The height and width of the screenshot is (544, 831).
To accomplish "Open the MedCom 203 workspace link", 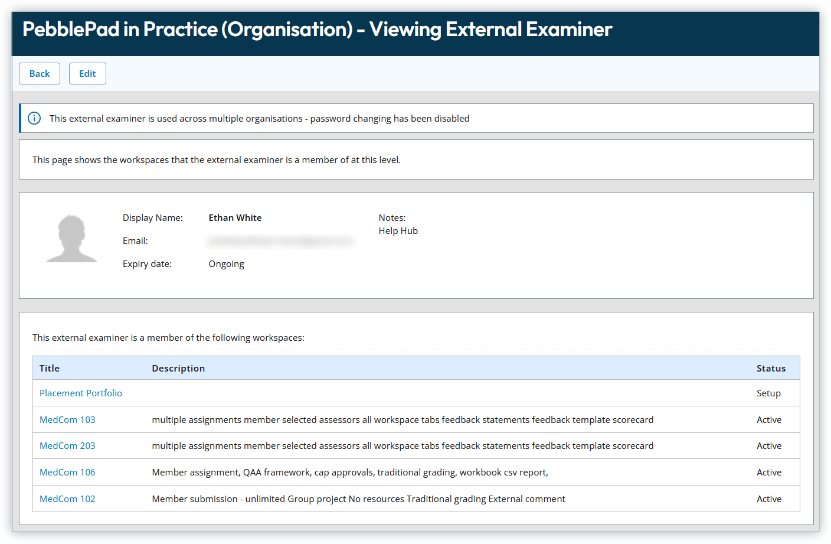I will pyautogui.click(x=67, y=446).
